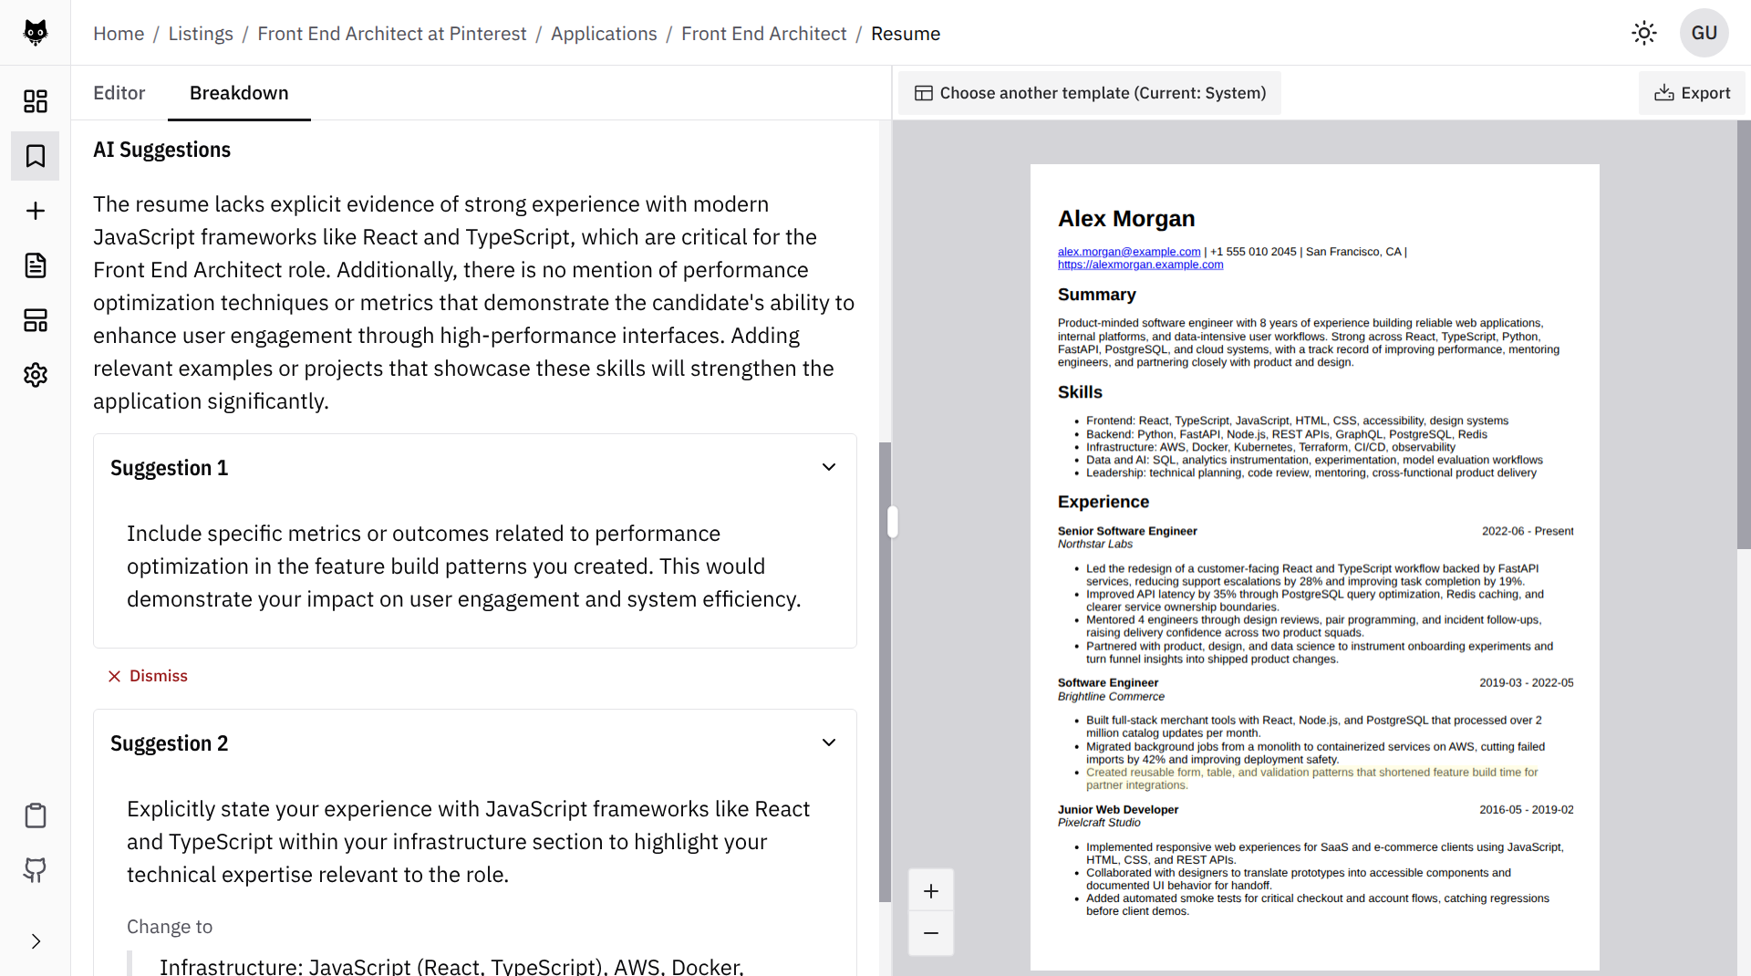Click the Resume breadcrumb item
Viewport: 1751px width, 976px height.
click(906, 34)
